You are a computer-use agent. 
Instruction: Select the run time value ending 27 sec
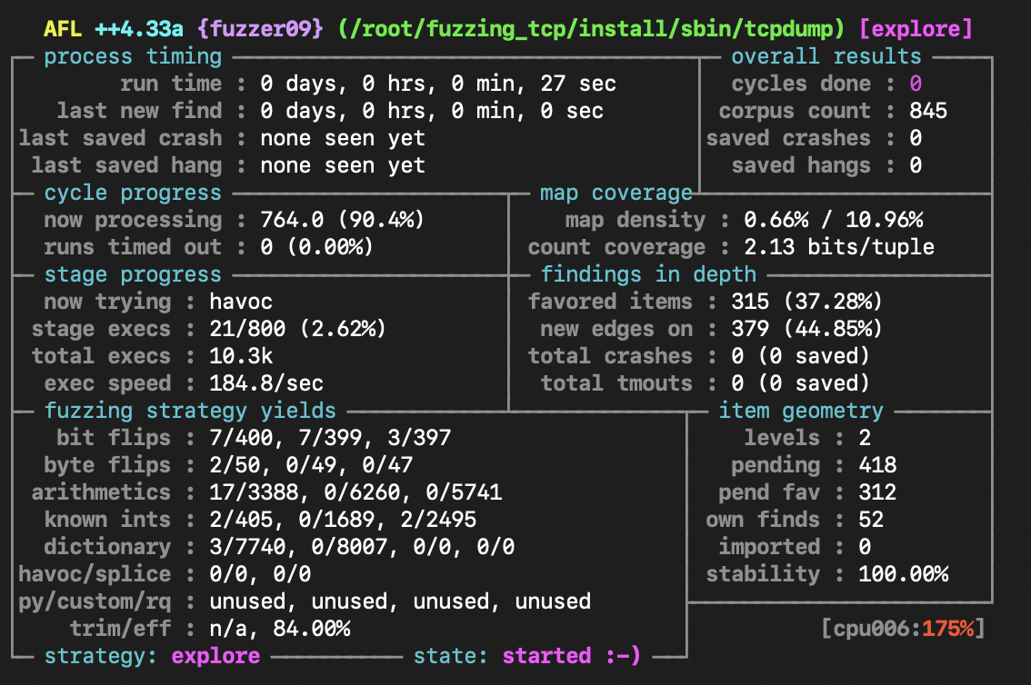(x=438, y=84)
